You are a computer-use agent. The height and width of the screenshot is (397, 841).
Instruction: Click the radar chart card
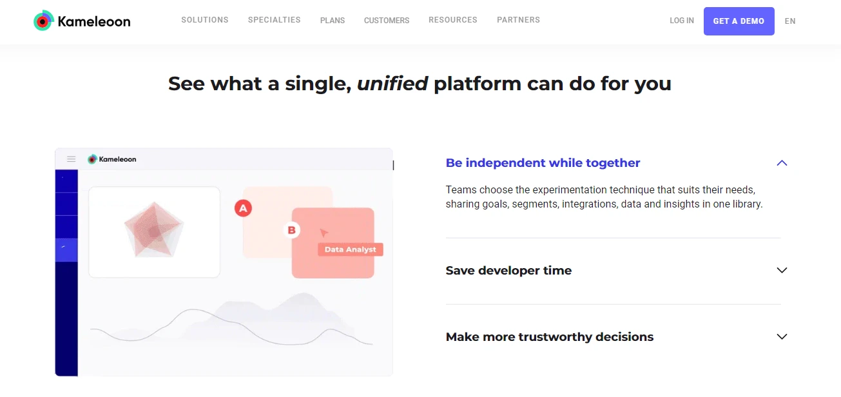pos(154,232)
